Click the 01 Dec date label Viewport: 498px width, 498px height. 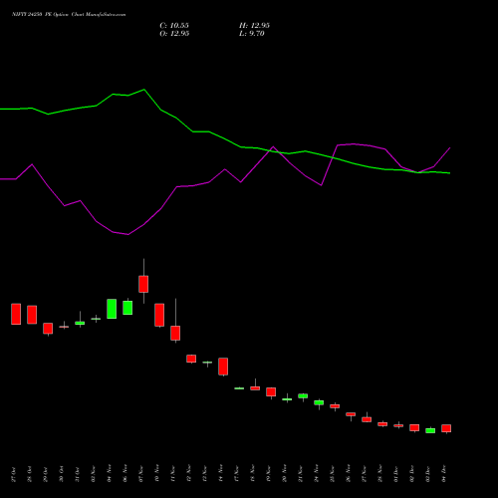click(x=396, y=474)
